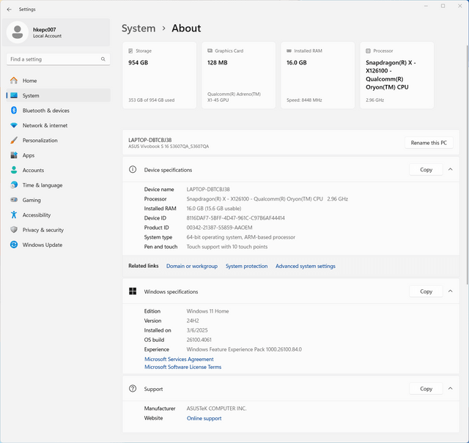Click the Graphics Card icon
This screenshot has width=469, height=443.
[x=210, y=51]
